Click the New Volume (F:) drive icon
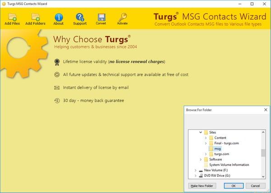 (201, 170)
